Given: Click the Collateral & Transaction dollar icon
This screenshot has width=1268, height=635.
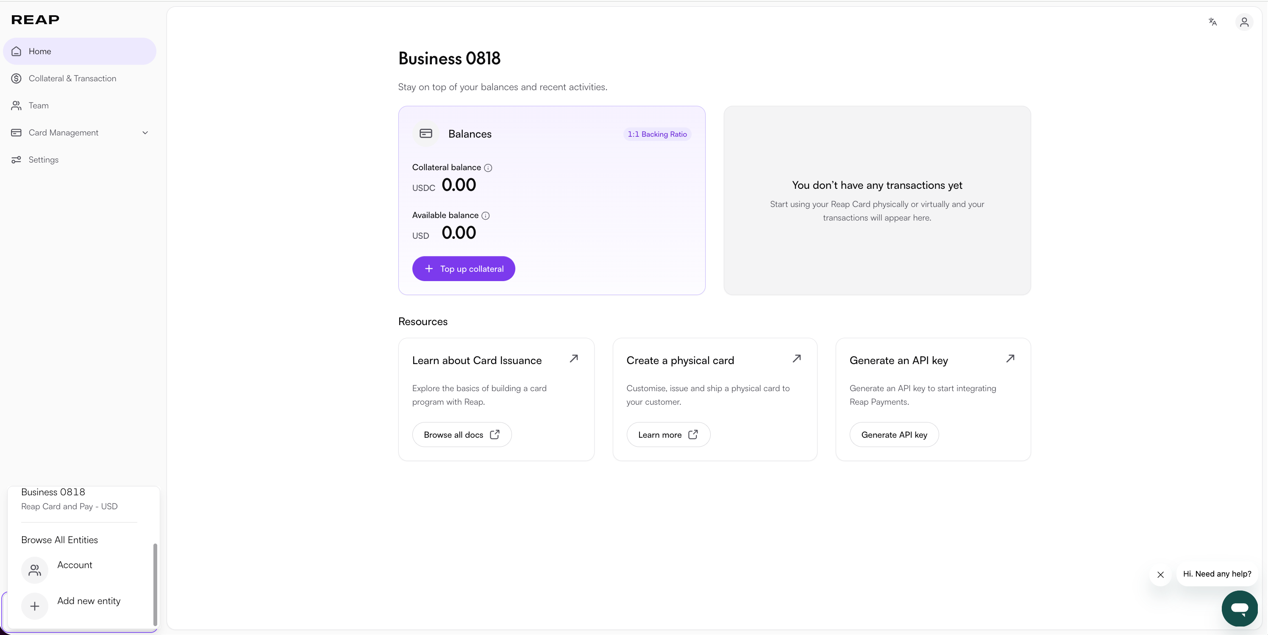Looking at the screenshot, I should (x=16, y=78).
